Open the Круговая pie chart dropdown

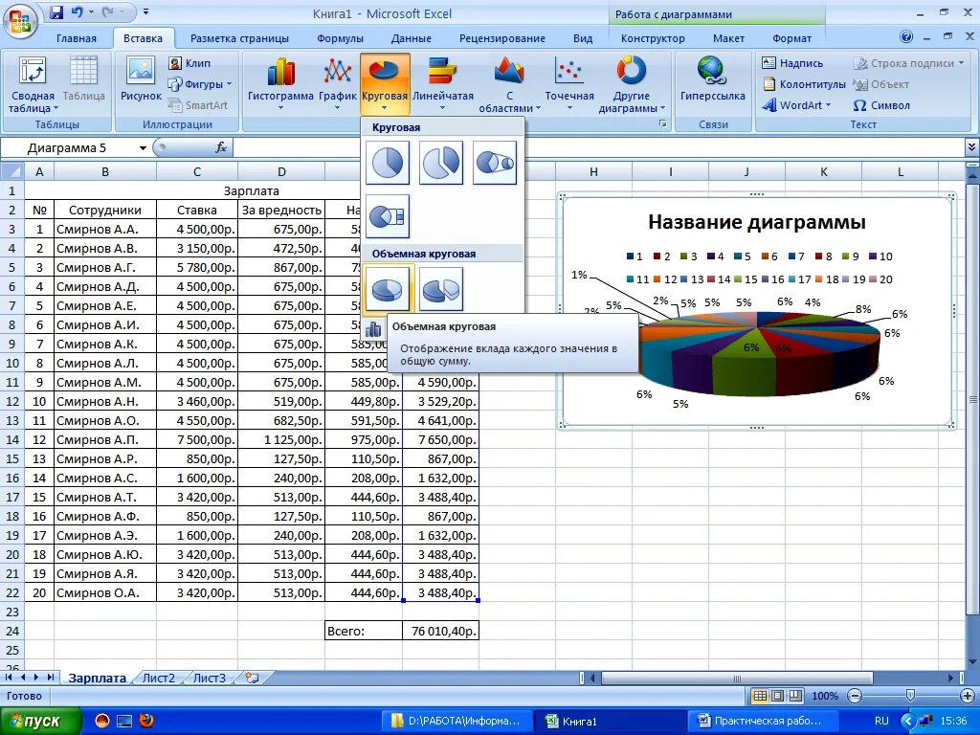click(x=385, y=84)
